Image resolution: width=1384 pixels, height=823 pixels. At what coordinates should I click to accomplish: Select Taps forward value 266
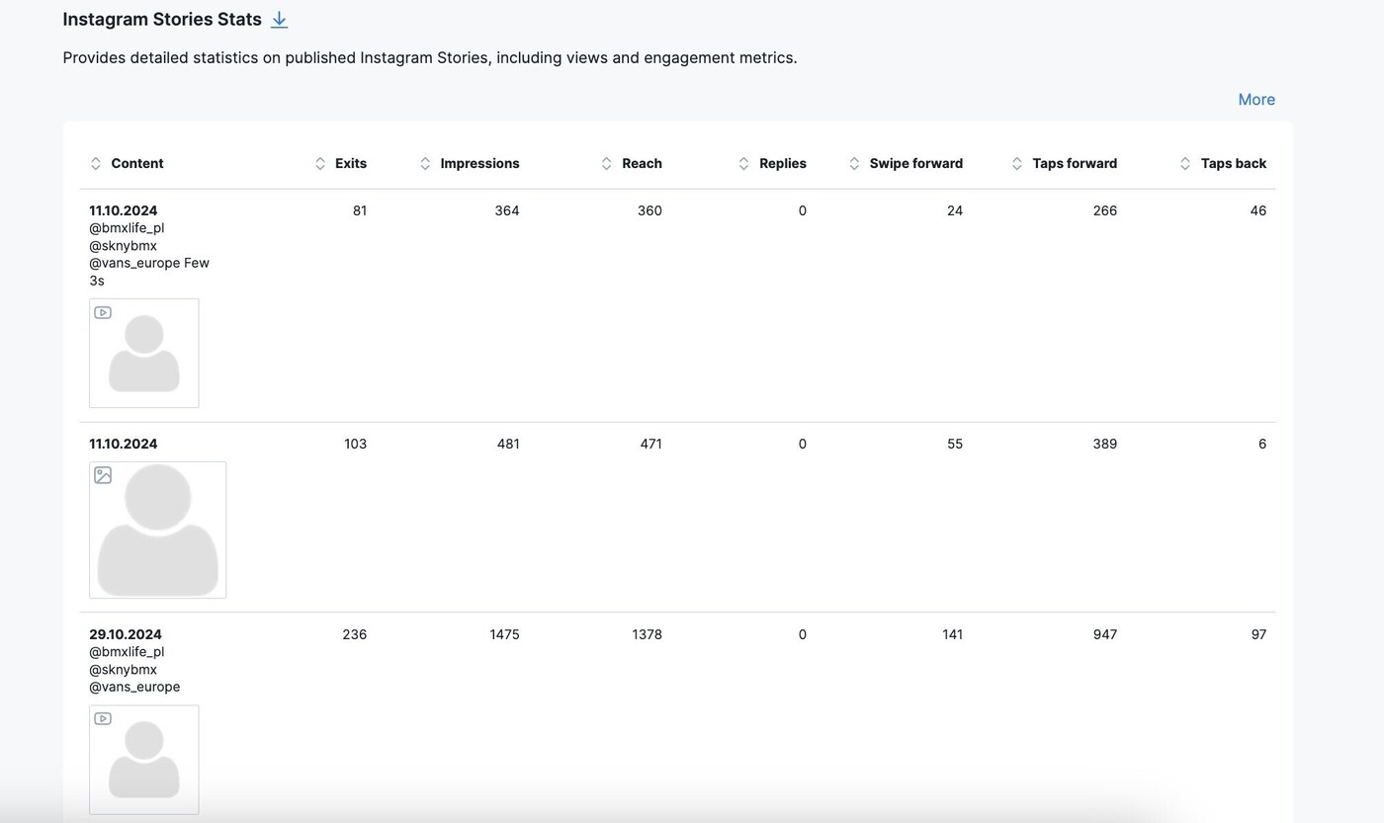pyautogui.click(x=1105, y=210)
